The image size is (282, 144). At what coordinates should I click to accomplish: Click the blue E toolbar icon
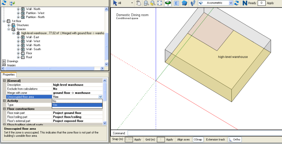coord(177,3)
